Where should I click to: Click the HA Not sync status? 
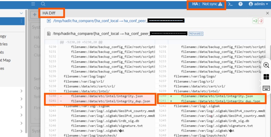point(207,4)
